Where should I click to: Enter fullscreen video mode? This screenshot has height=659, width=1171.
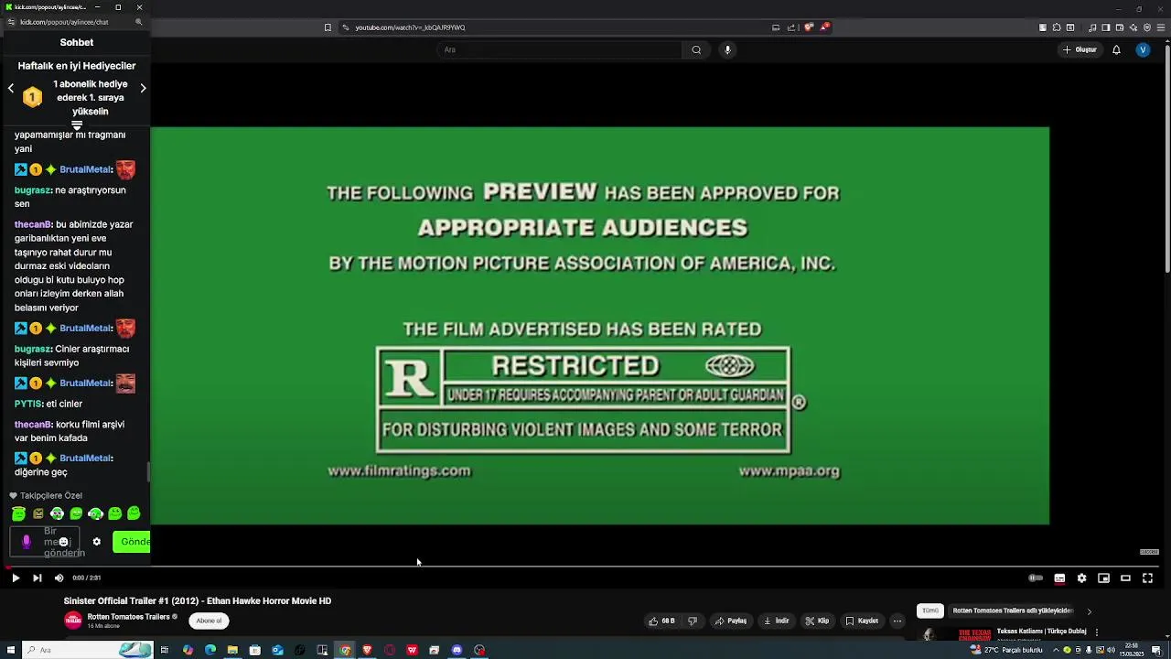[x=1147, y=578]
